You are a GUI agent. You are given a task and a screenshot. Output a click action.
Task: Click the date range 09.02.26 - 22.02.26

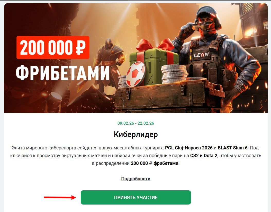click(x=136, y=123)
